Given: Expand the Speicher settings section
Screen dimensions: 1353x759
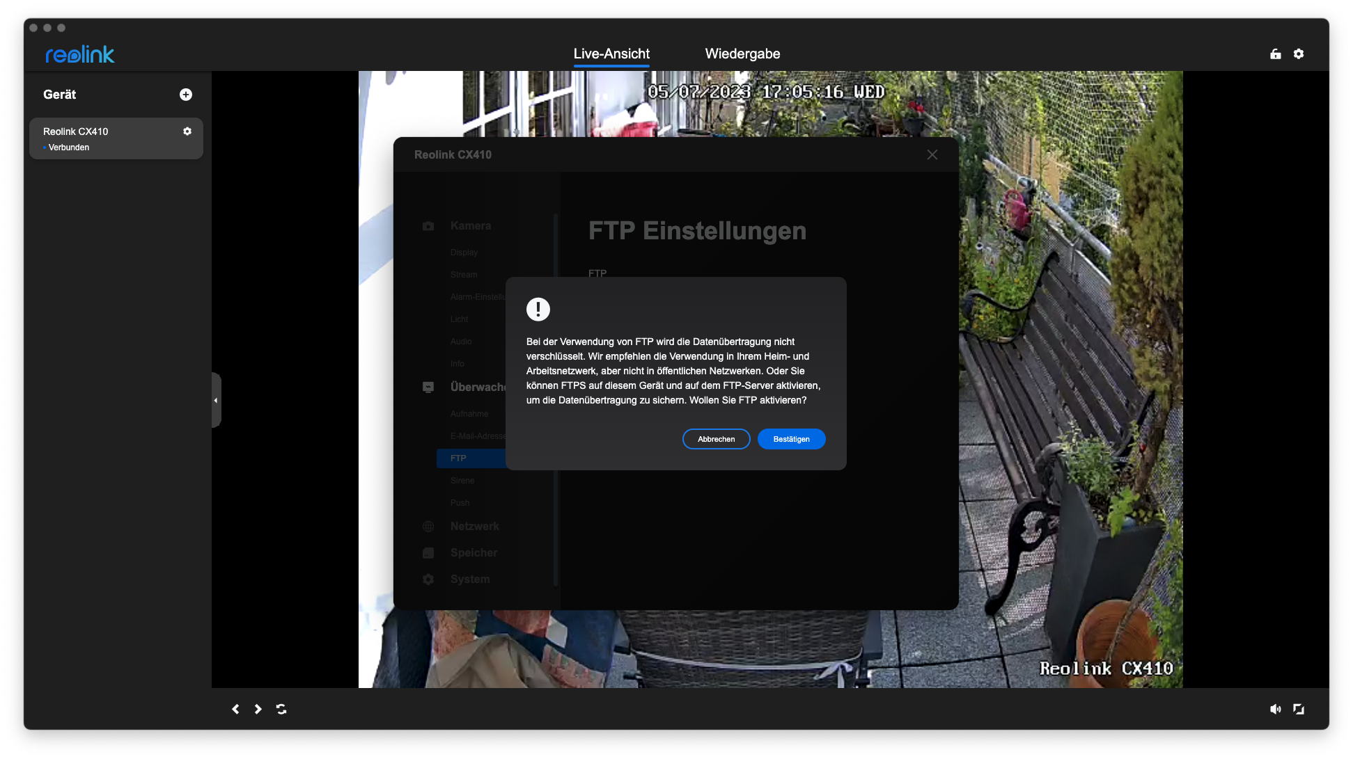Looking at the screenshot, I should tap(474, 553).
